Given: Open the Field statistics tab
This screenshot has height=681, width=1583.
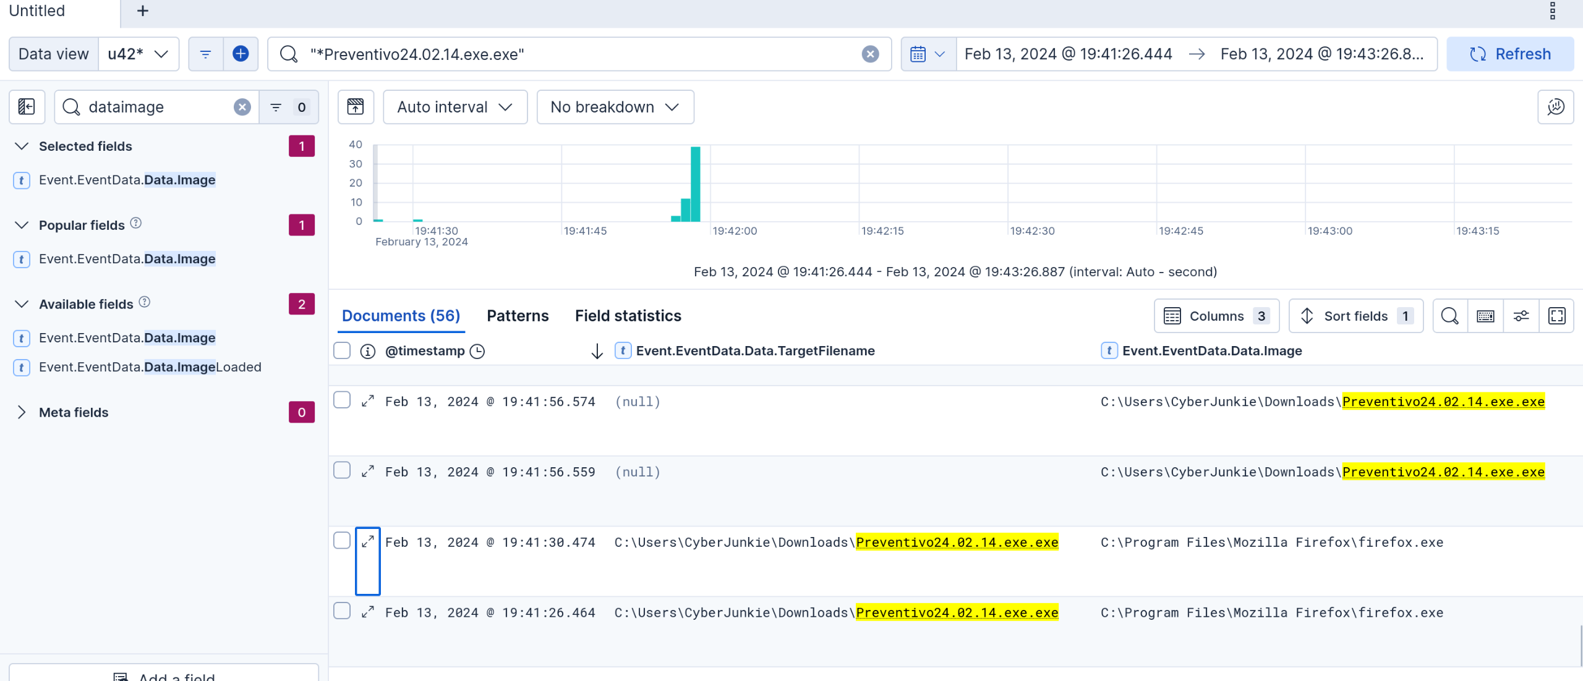Looking at the screenshot, I should coord(628,316).
